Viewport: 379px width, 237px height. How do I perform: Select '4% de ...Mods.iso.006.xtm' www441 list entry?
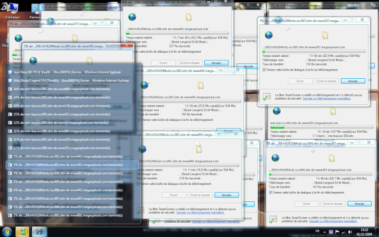click(x=72, y=190)
